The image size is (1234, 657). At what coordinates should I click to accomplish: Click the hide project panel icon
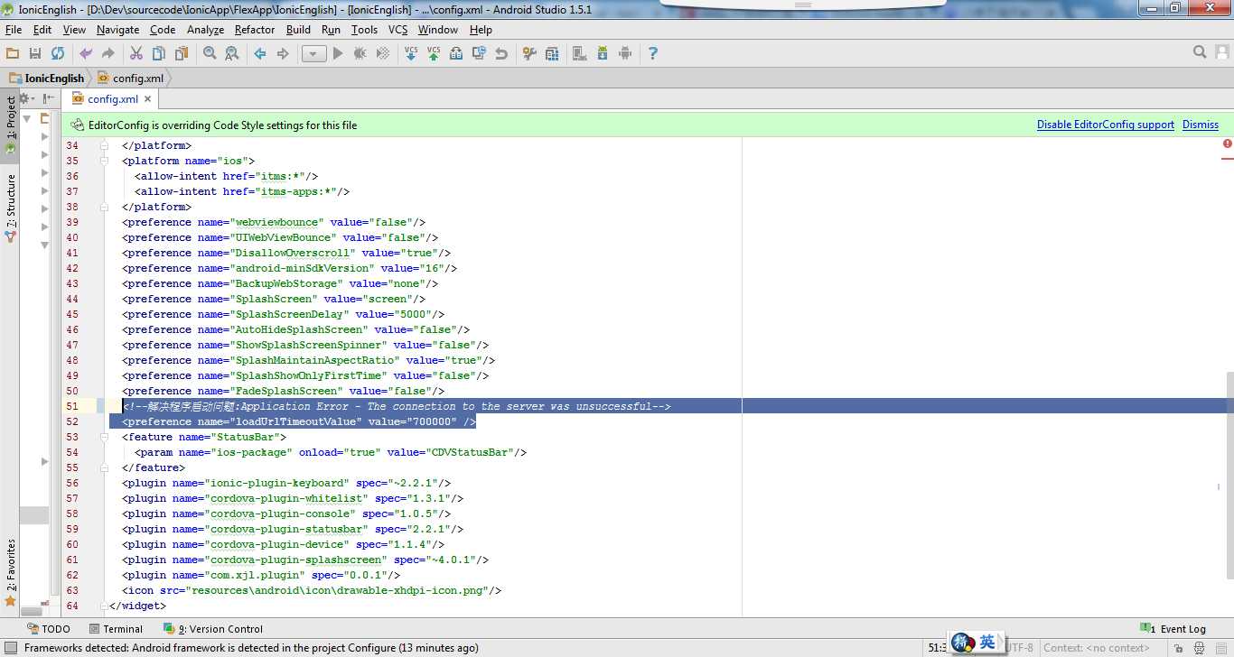click(49, 98)
